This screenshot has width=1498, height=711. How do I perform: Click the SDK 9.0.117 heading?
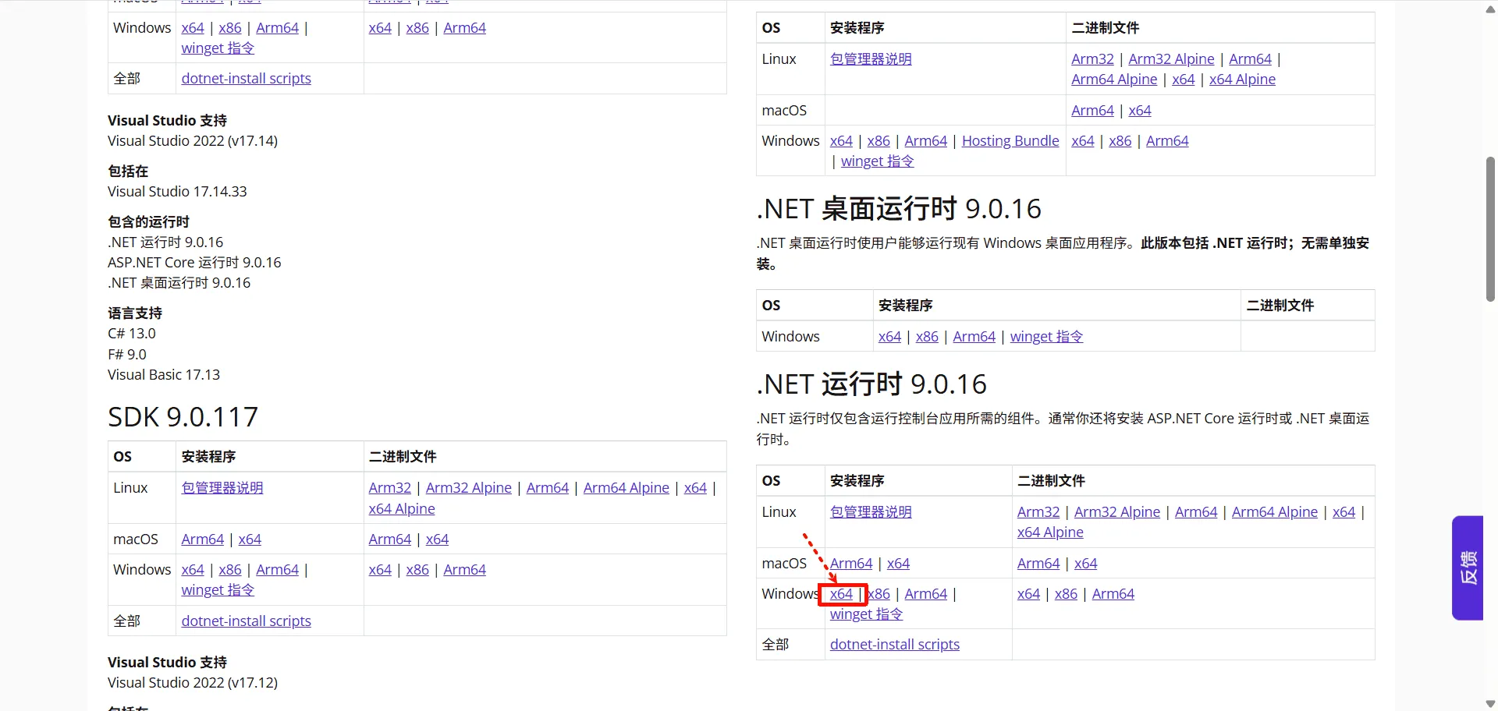(183, 417)
